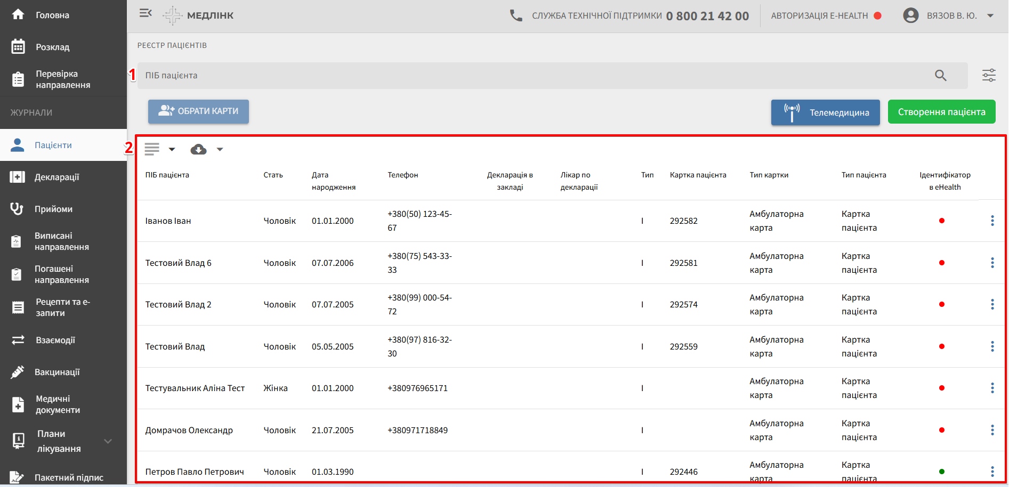
Task: Click the E-Health authorization status indicator
Action: (877, 16)
